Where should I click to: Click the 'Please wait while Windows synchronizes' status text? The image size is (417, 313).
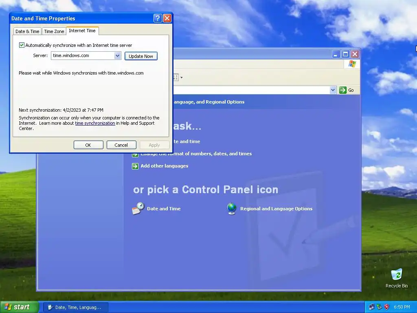(81, 73)
